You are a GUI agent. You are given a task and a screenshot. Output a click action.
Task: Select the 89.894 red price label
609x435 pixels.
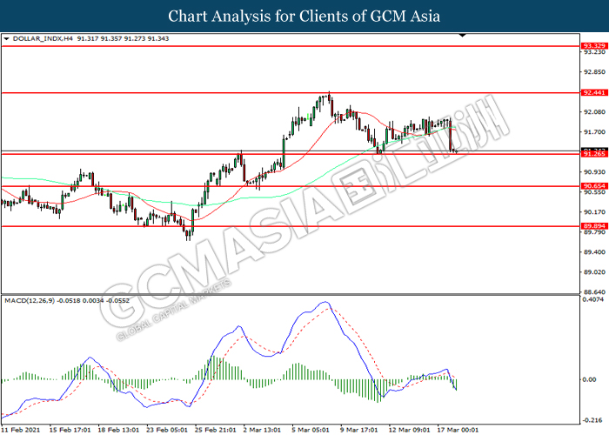594,226
